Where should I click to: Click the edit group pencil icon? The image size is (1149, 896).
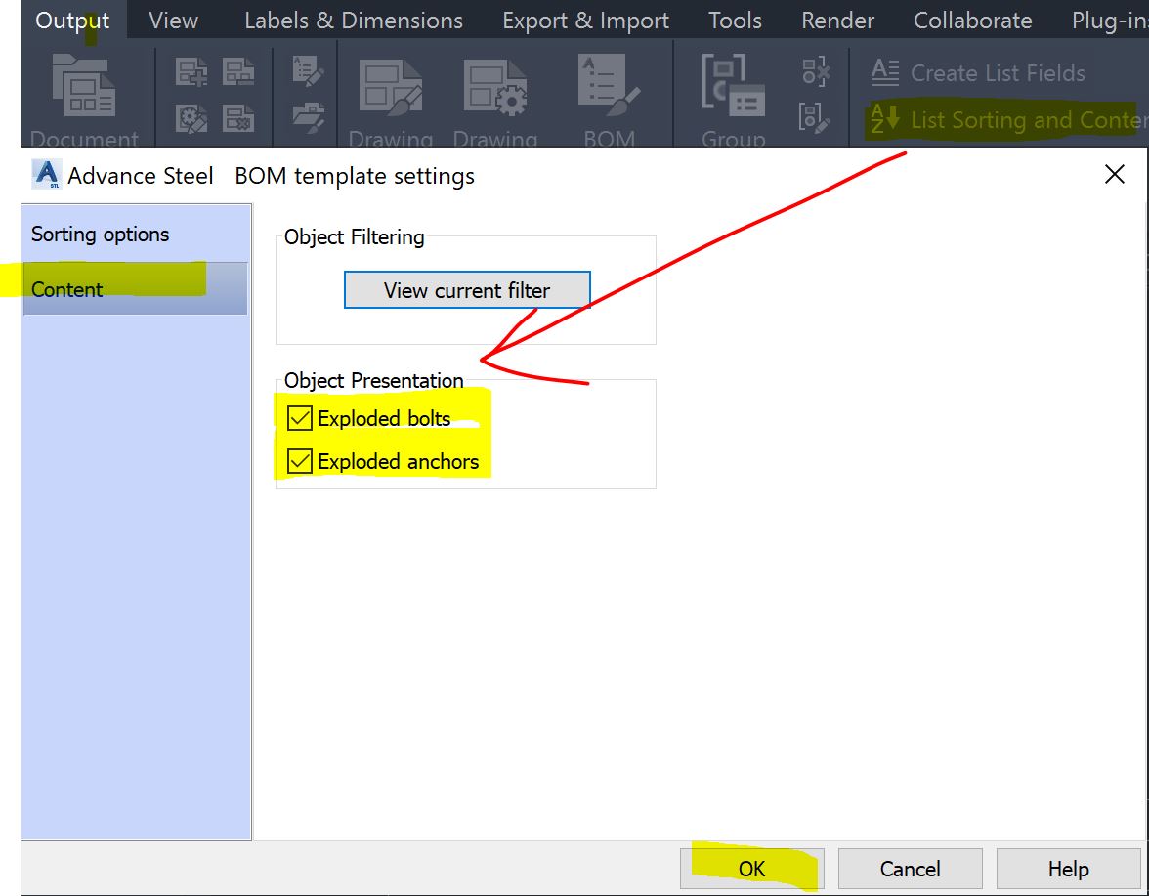(815, 117)
